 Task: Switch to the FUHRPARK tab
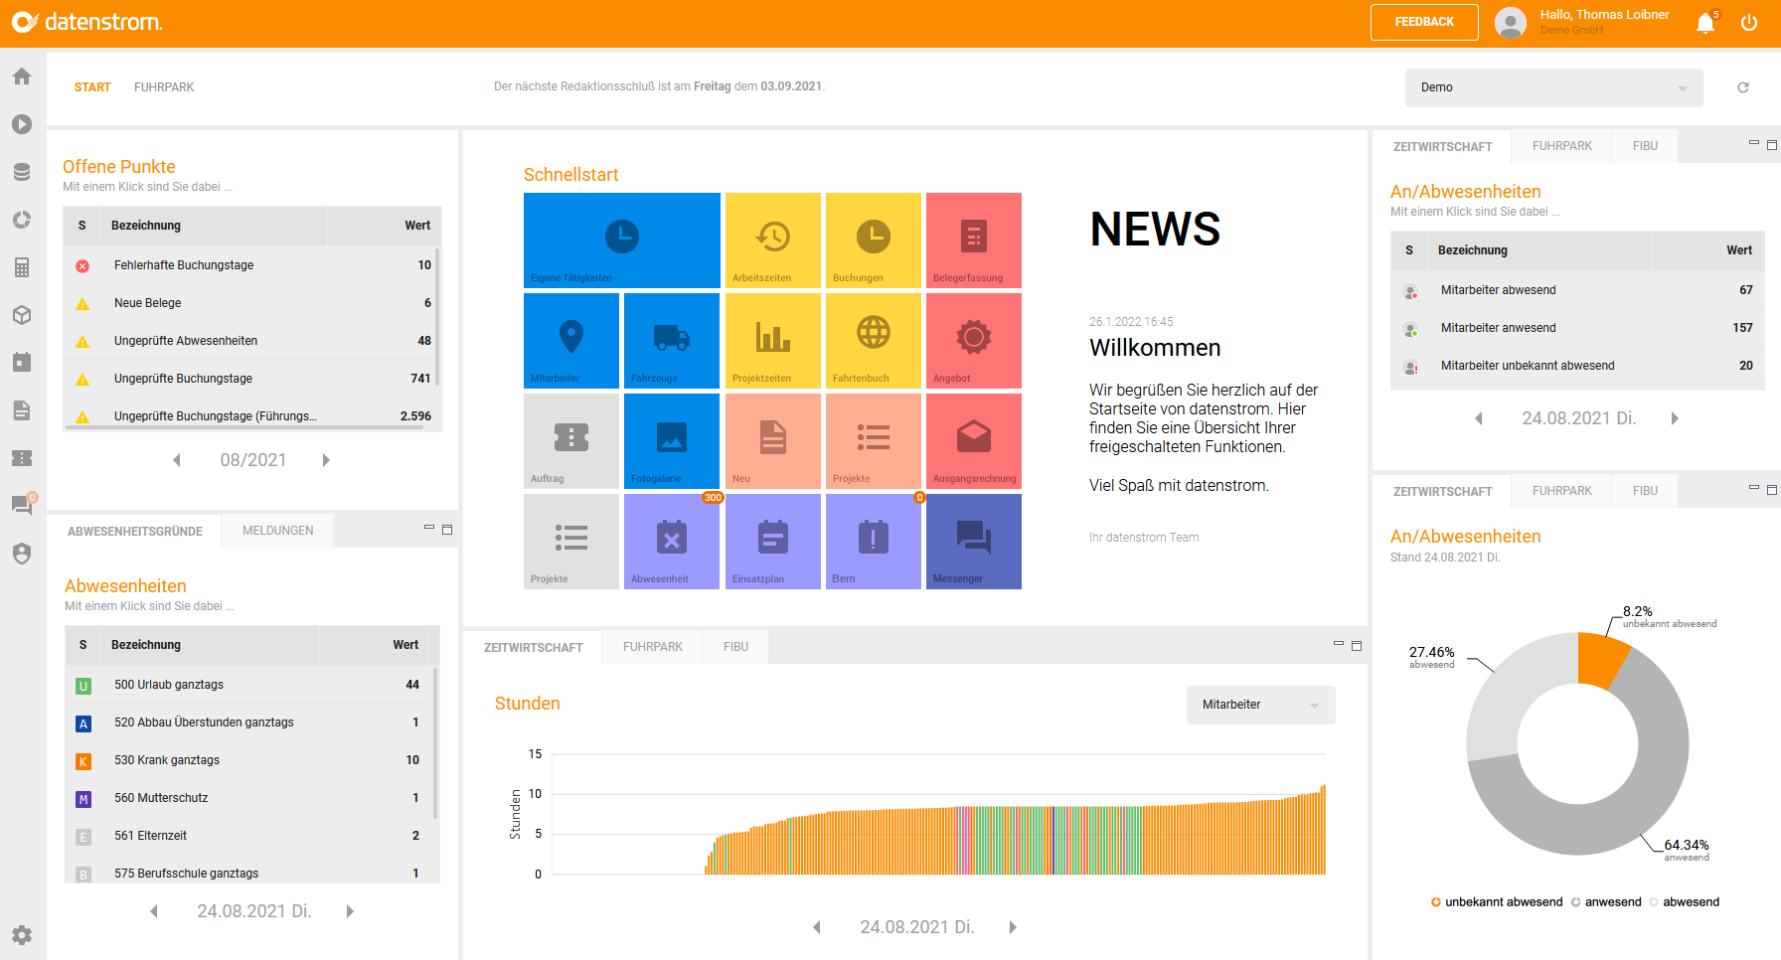163,86
